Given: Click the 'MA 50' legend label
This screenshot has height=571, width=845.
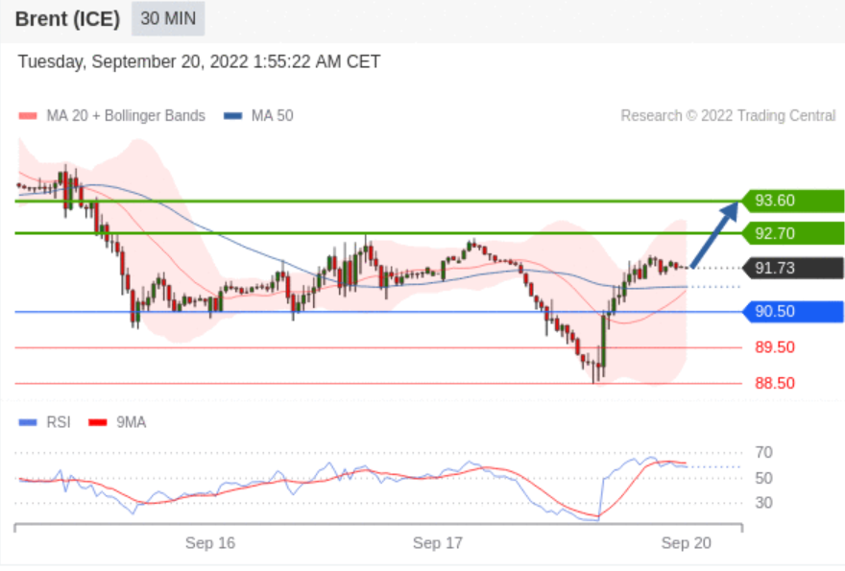Looking at the screenshot, I should (x=272, y=116).
